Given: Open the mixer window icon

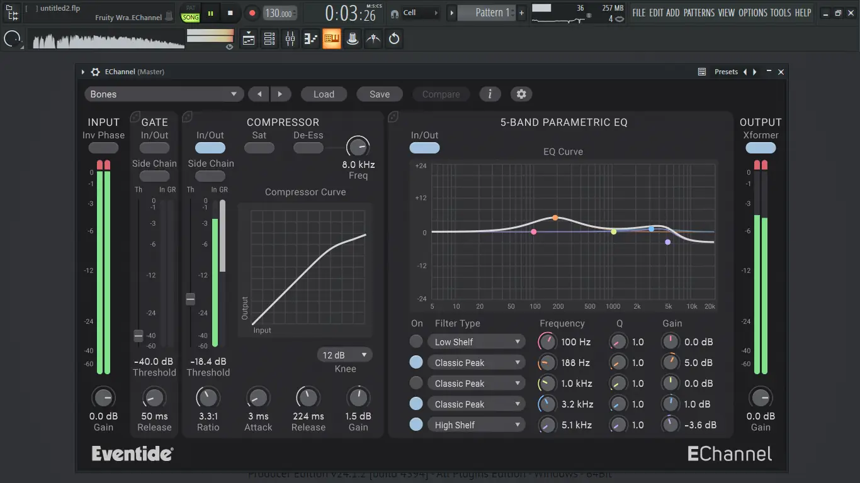Looking at the screenshot, I should (290, 39).
